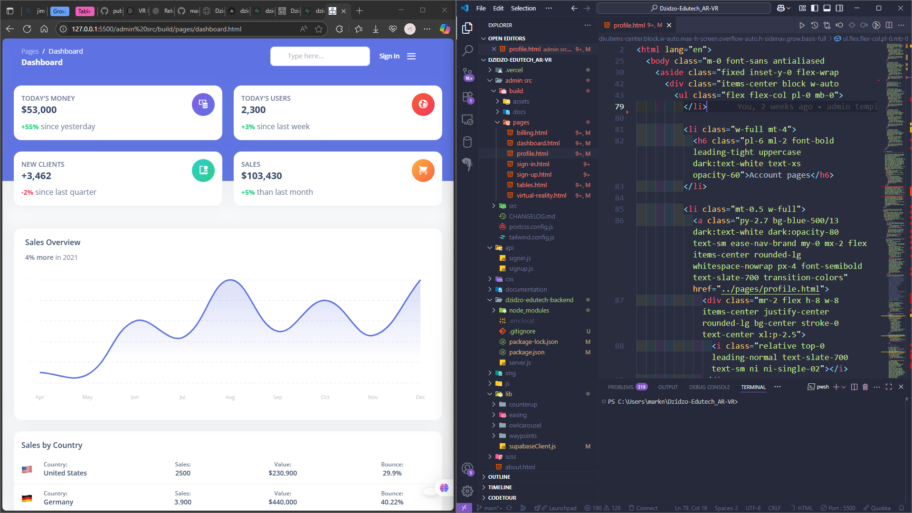Viewport: 912px width, 513px height.
Task: Toggle the bottom Panel layout button
Action: pyautogui.click(x=827, y=8)
